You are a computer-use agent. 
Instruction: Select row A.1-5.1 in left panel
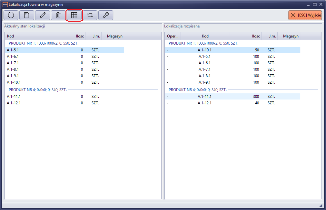click(64, 50)
